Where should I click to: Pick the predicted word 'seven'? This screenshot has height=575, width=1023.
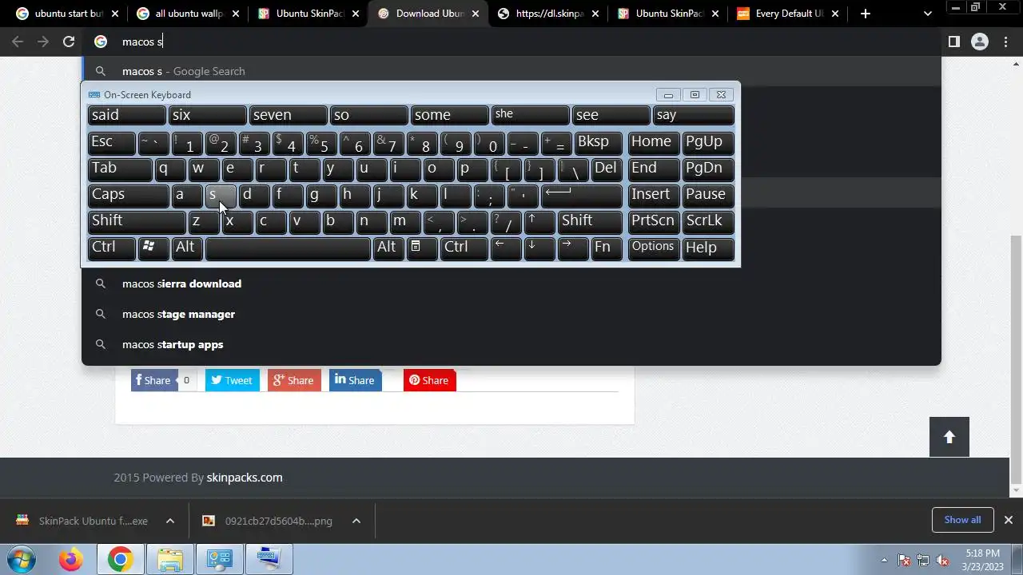click(x=288, y=115)
